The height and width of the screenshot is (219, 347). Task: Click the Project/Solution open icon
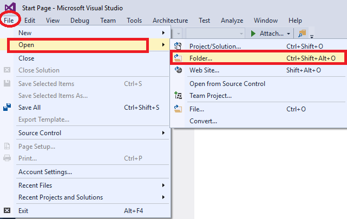tap(178, 46)
